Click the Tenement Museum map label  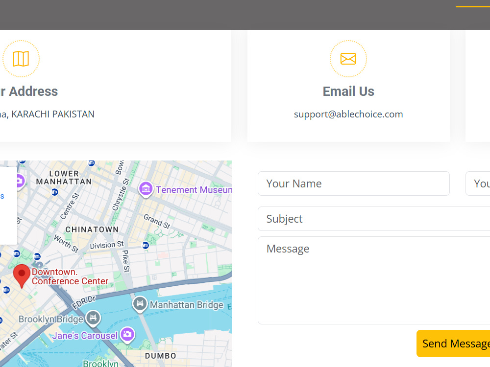pyautogui.click(x=194, y=190)
